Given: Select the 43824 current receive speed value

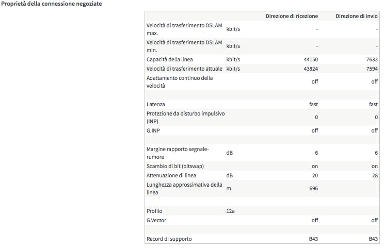Looking at the screenshot, I should point(311,69).
